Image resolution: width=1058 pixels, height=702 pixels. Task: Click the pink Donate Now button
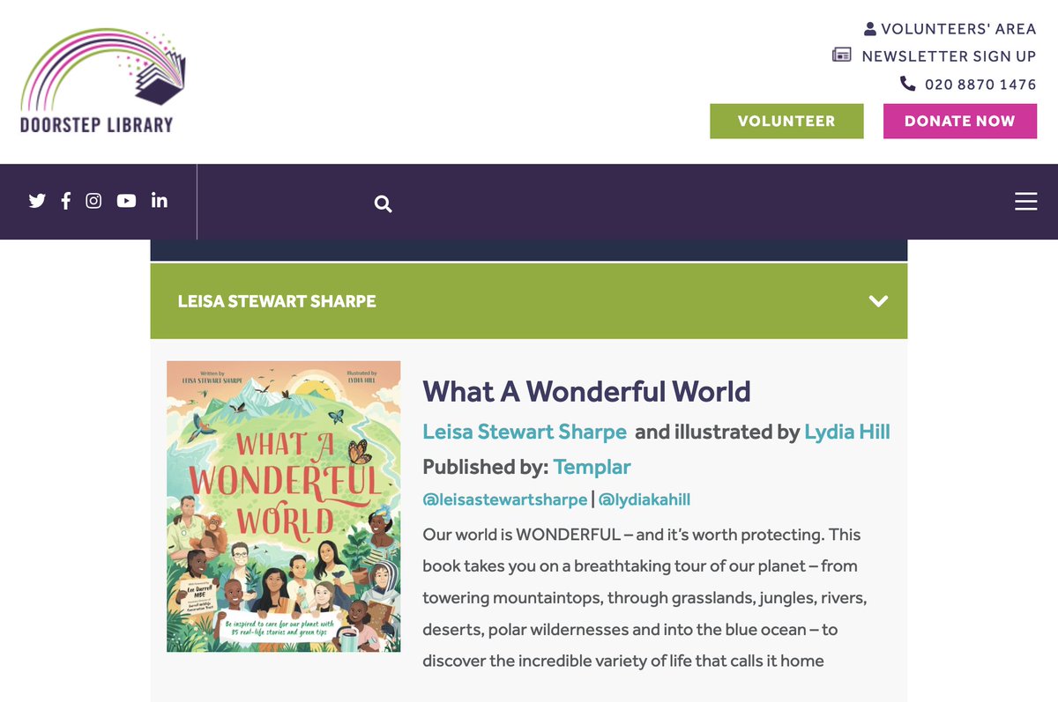960,122
